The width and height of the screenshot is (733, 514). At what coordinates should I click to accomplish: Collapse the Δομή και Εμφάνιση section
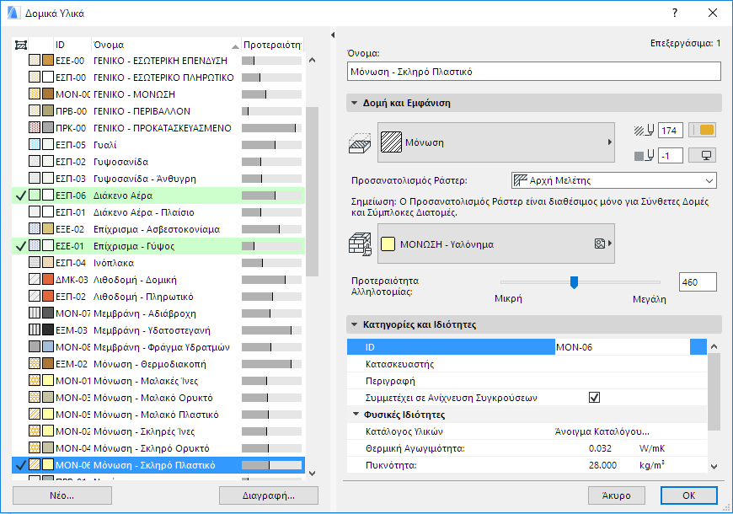pos(355,103)
